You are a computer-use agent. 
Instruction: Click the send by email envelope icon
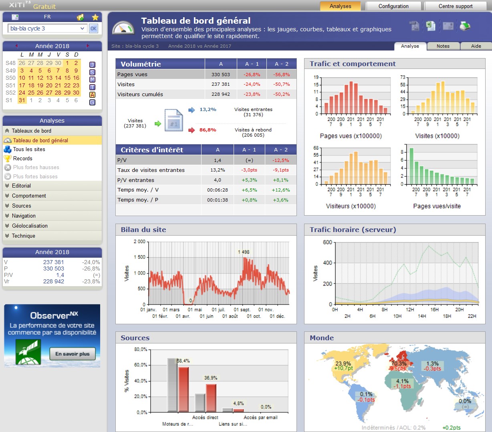[448, 26]
